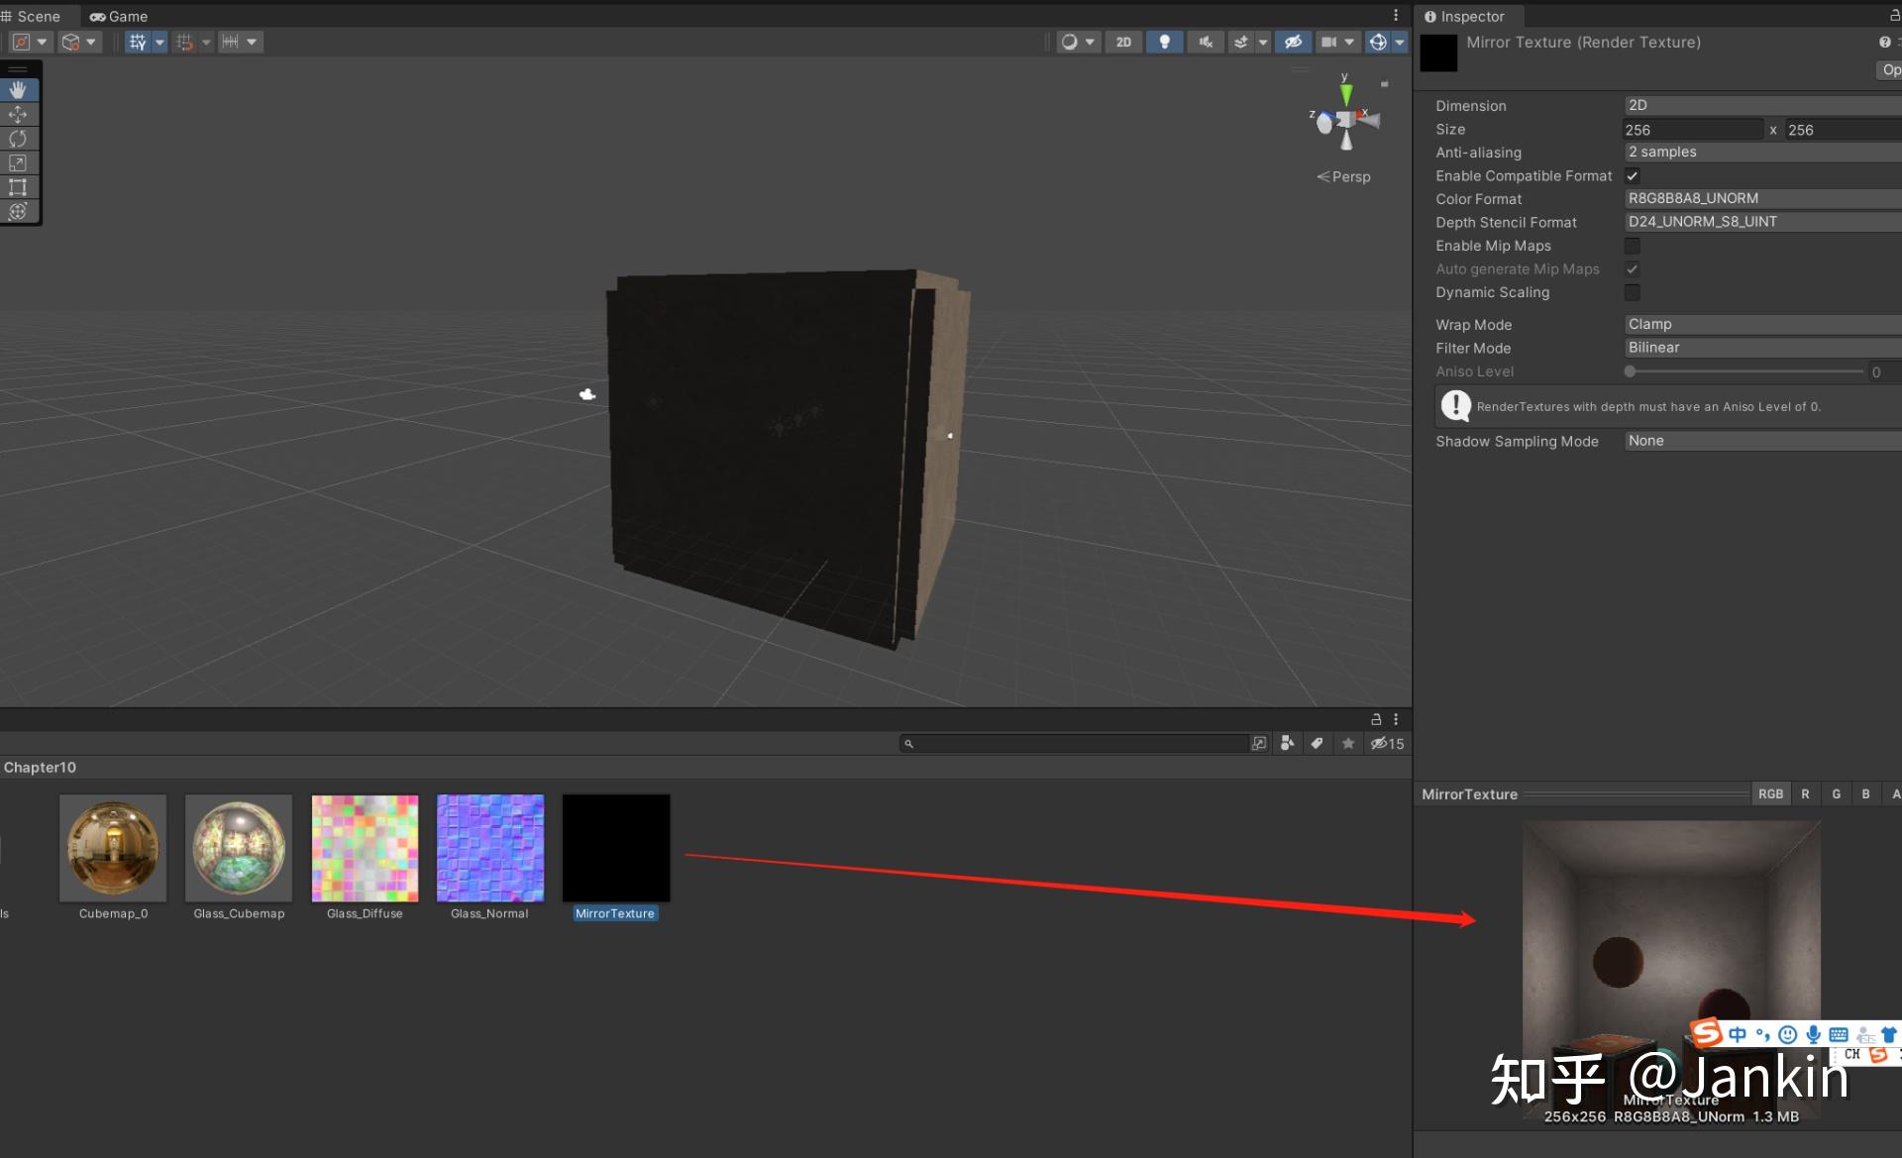Show only the R channel of MirrorTexture
The height and width of the screenshot is (1158, 1902).
point(1805,793)
